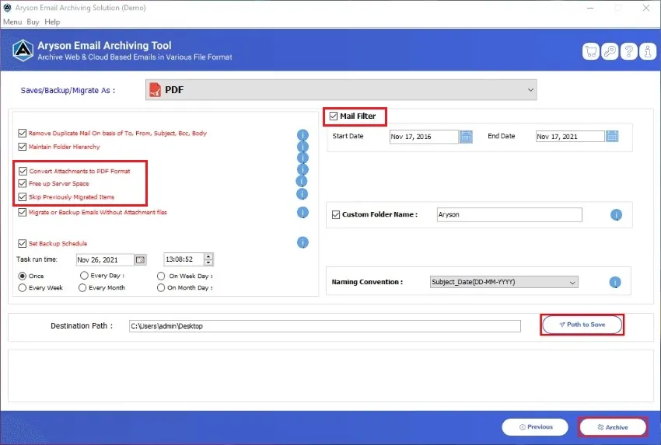Increase the task run time stepper
661x445 pixels.
click(208, 256)
